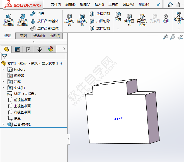The image size is (184, 162).
Task: Switch to the 钣金(H) sheet metal tab
Action: point(39,36)
